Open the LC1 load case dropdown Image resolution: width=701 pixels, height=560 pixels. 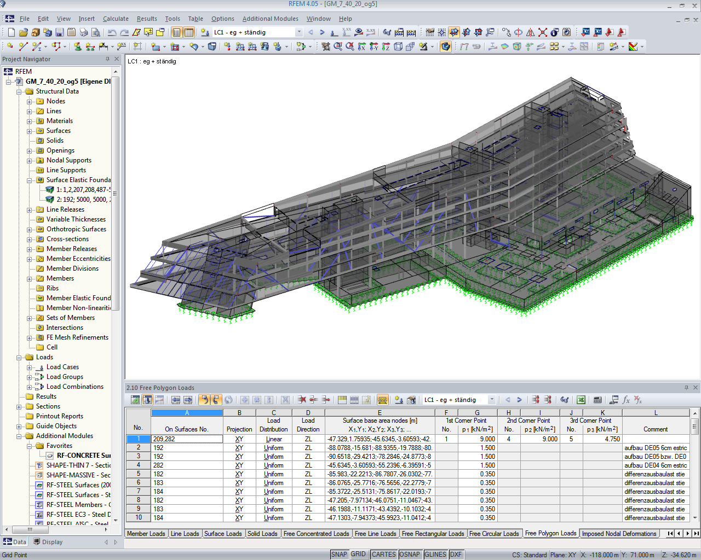click(299, 32)
